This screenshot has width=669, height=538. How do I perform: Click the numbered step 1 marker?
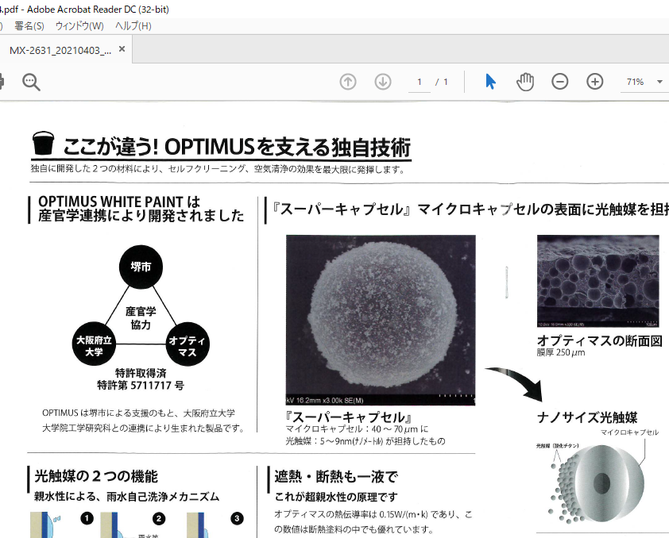[x=87, y=518]
